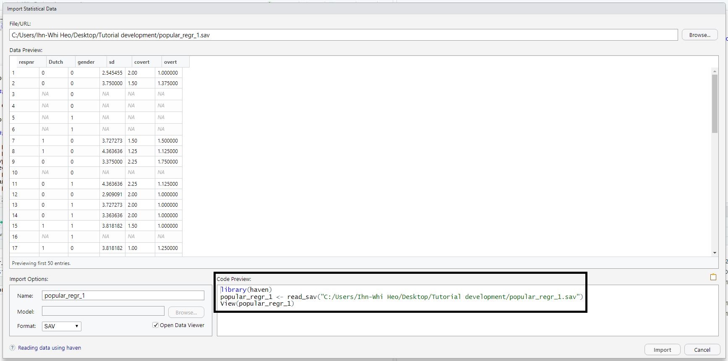Click the Browse button next to File/URL
This screenshot has height=361, width=728.
click(x=699, y=35)
